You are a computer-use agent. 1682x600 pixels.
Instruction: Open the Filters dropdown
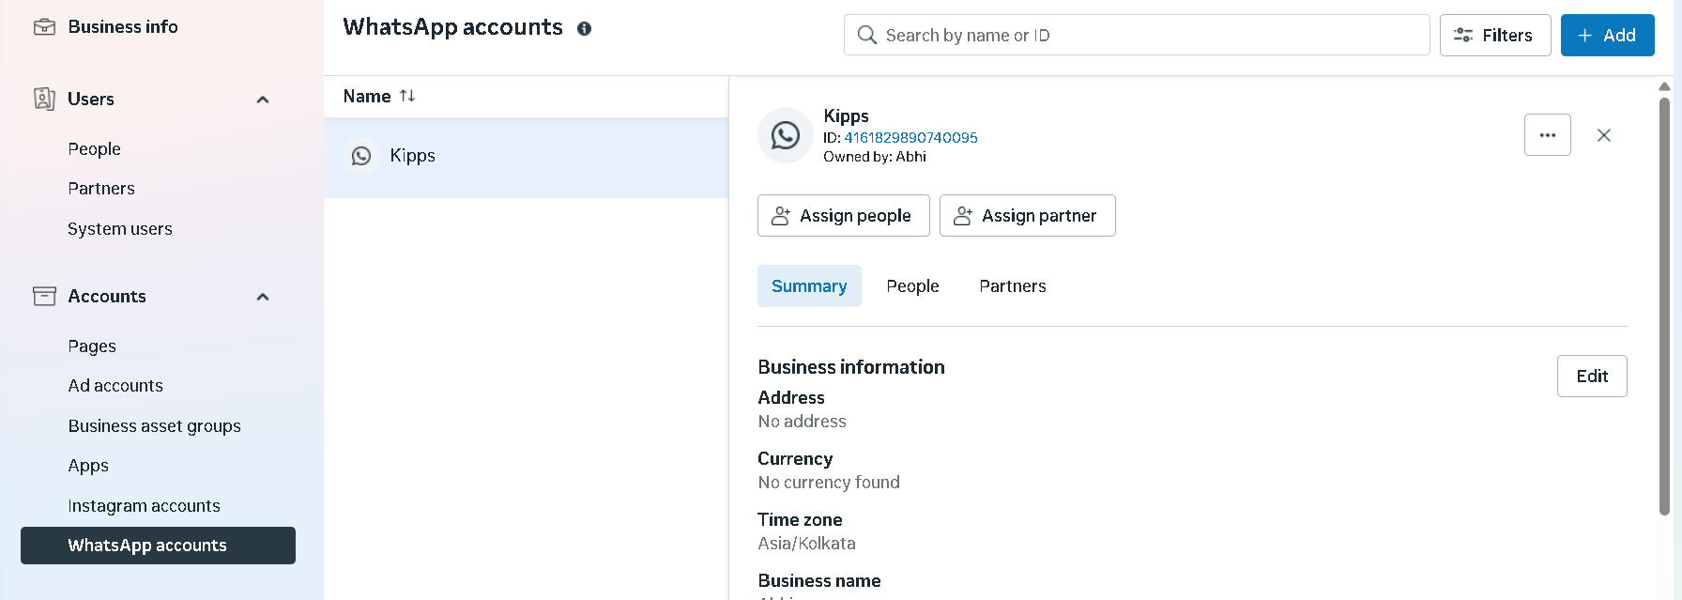(x=1495, y=36)
